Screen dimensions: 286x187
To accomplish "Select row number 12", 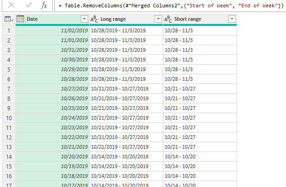I will (9, 137).
